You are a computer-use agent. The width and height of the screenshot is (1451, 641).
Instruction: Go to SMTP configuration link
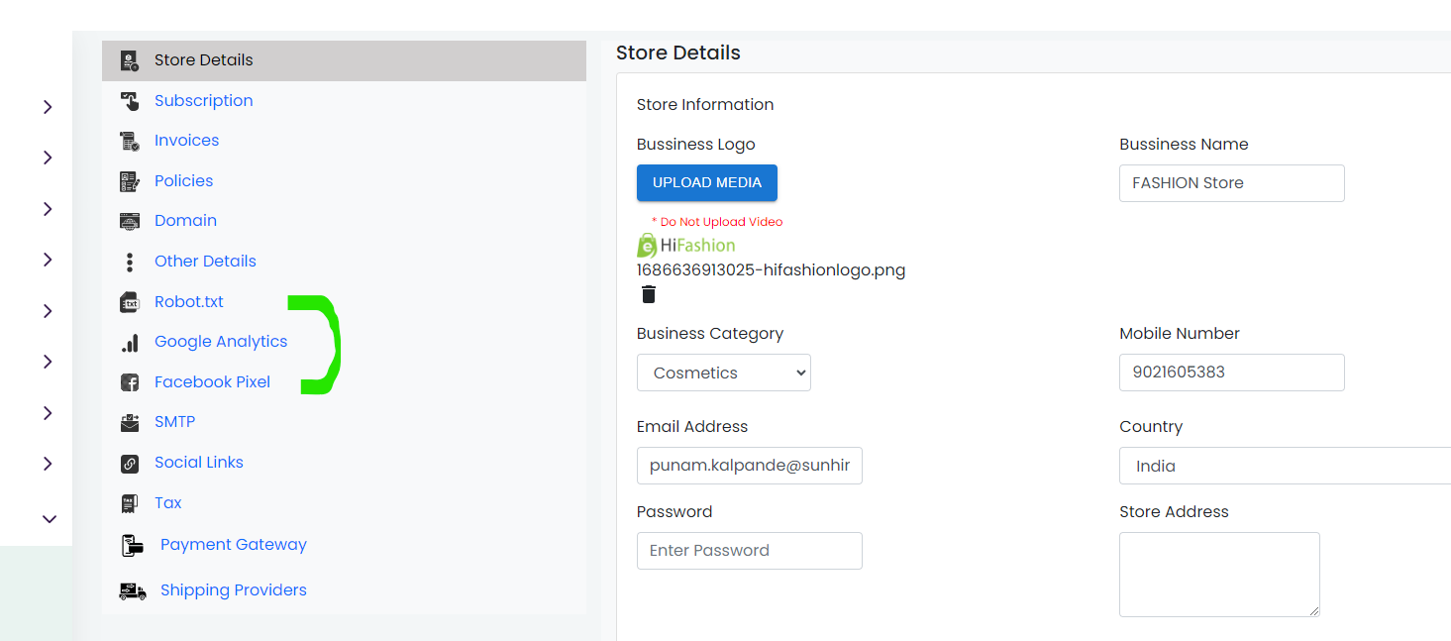pyautogui.click(x=174, y=421)
